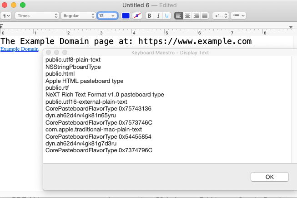Select the dyn.ah62d4rv4gk81g7d3ru line
Screen dimensions: 297x198
(x=81, y=144)
